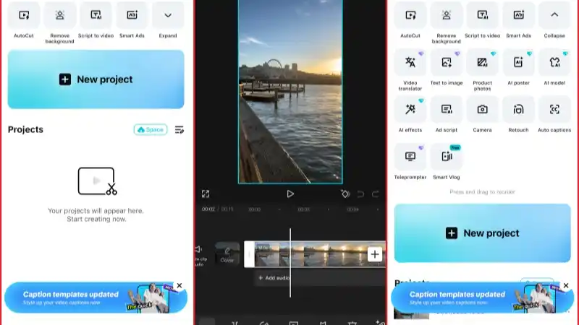Screen dimensions: 579x325
Task: Toggle fullscreen preview in the editor
Action: [x=206, y=194]
